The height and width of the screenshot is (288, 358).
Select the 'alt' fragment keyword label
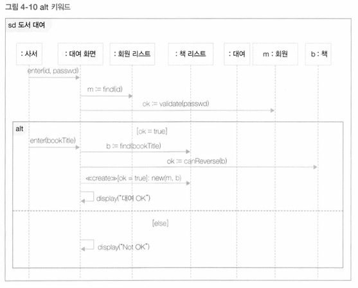point(19,129)
